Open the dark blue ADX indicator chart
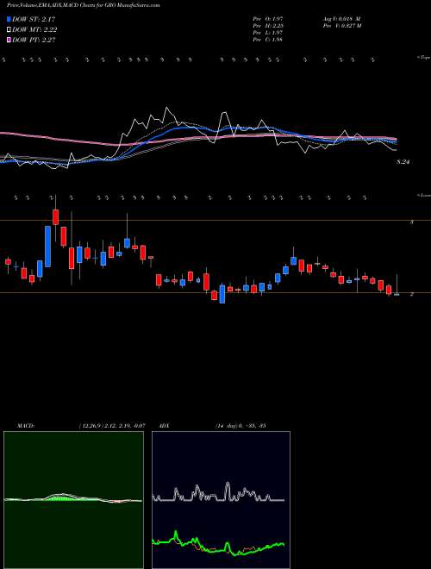The height and width of the screenshot is (569, 431). pyautogui.click(x=221, y=500)
